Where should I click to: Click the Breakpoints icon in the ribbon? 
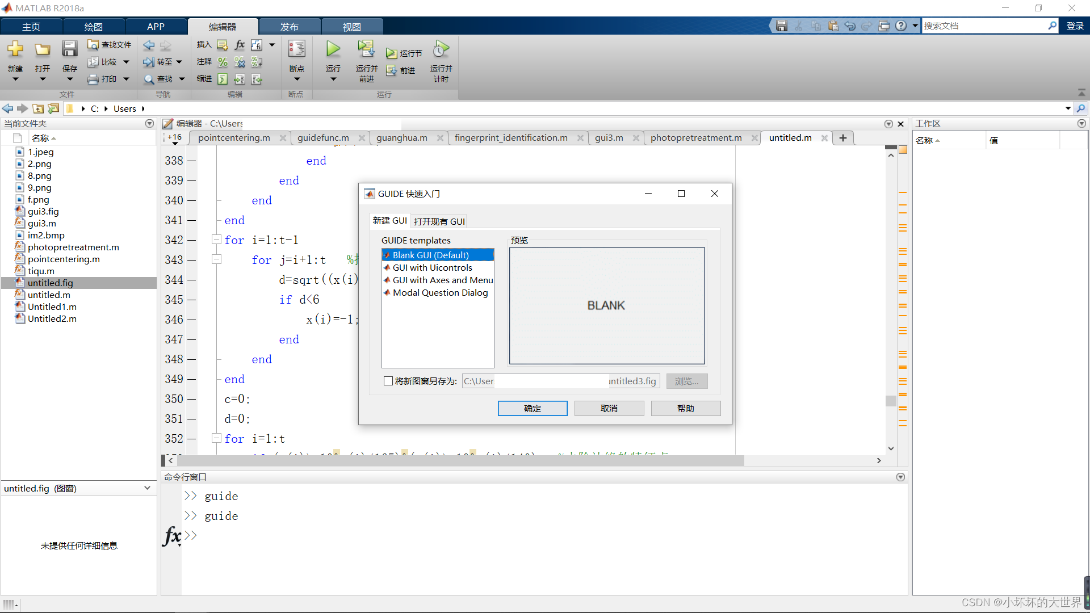[296, 49]
